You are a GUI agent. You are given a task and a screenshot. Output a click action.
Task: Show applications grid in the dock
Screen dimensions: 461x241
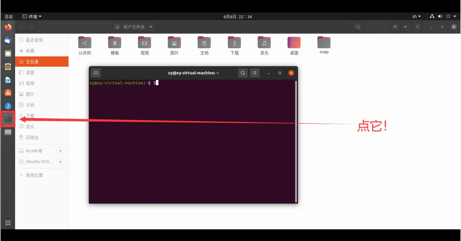pyautogui.click(x=8, y=223)
